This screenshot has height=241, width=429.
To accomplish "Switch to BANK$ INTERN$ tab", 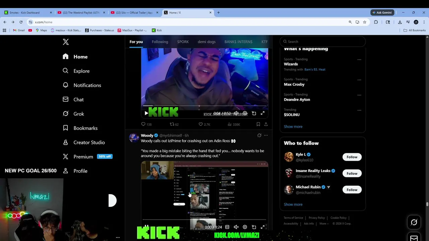I will tap(238, 42).
